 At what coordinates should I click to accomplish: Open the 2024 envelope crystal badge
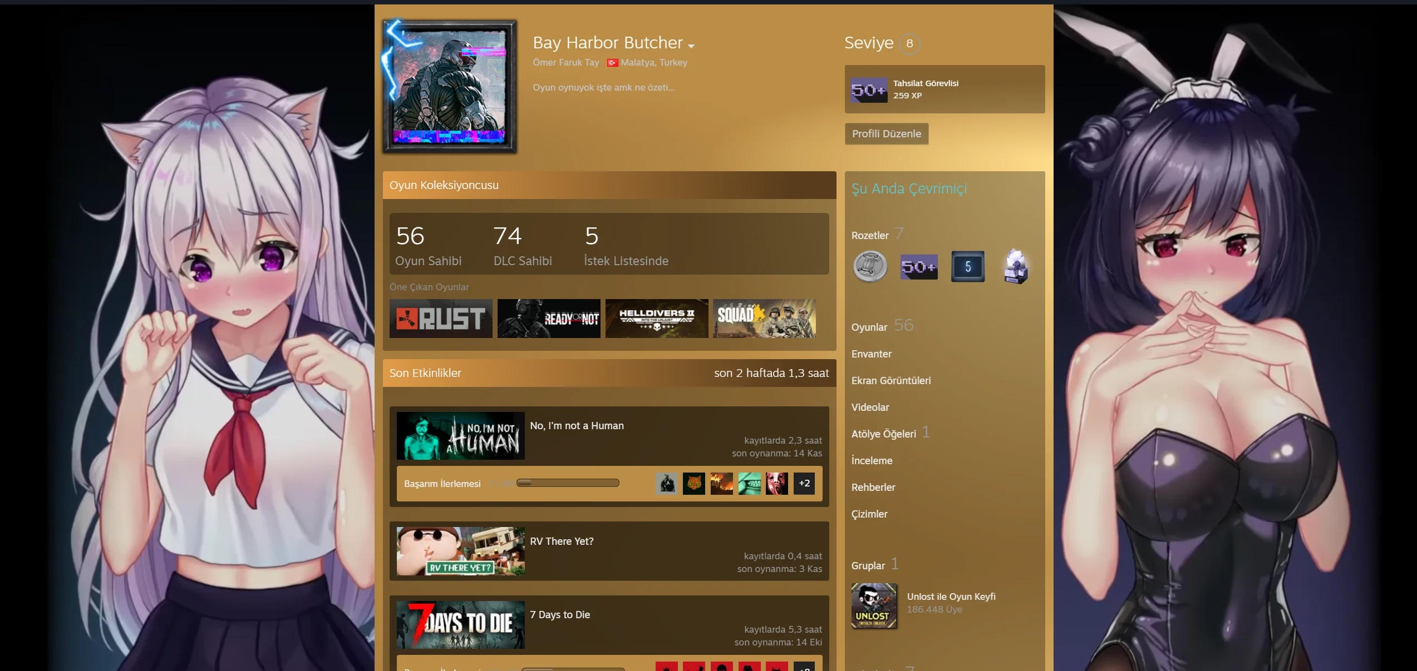click(1016, 267)
